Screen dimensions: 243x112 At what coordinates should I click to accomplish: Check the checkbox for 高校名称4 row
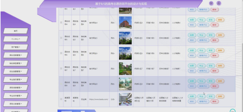(x=61, y=22)
